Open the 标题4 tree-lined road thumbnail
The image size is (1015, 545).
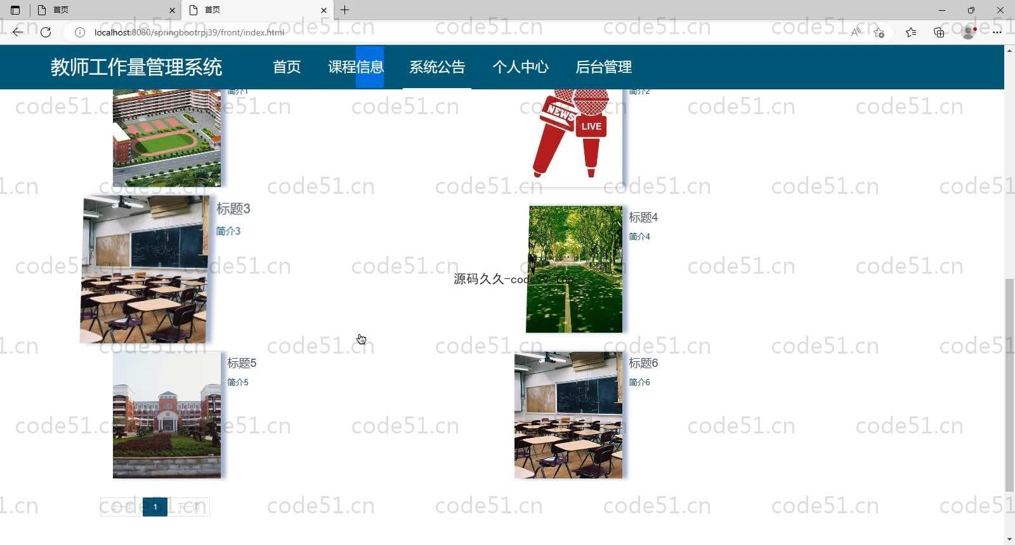tap(574, 269)
